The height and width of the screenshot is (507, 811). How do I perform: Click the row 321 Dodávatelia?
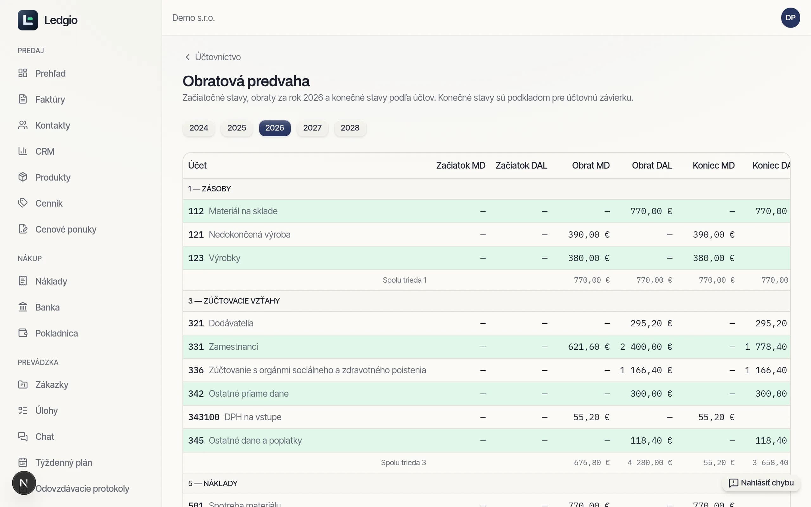point(486,323)
